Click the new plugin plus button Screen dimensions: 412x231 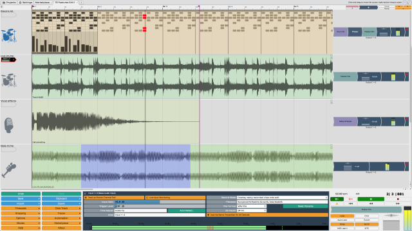point(368,8)
